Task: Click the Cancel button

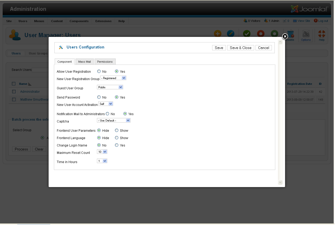Action: [x=264, y=48]
